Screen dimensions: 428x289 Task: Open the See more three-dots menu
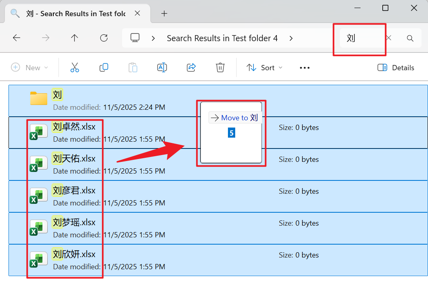coord(304,68)
